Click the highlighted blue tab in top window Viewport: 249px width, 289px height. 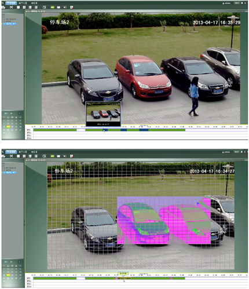(x=11, y=3)
